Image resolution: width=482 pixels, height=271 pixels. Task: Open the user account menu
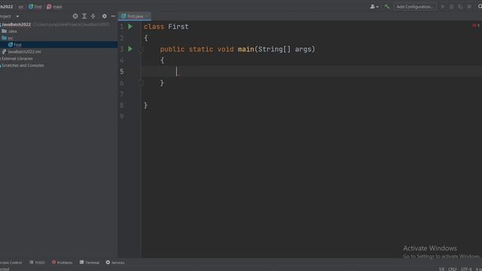coord(374,7)
